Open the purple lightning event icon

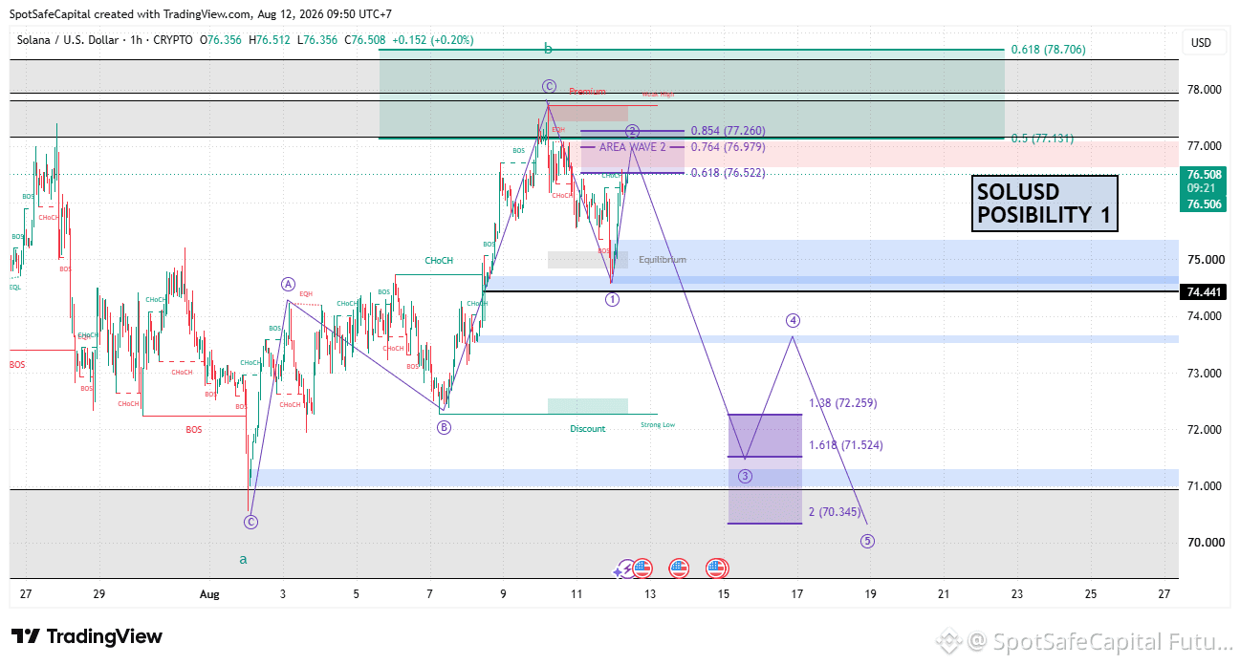pos(626,568)
